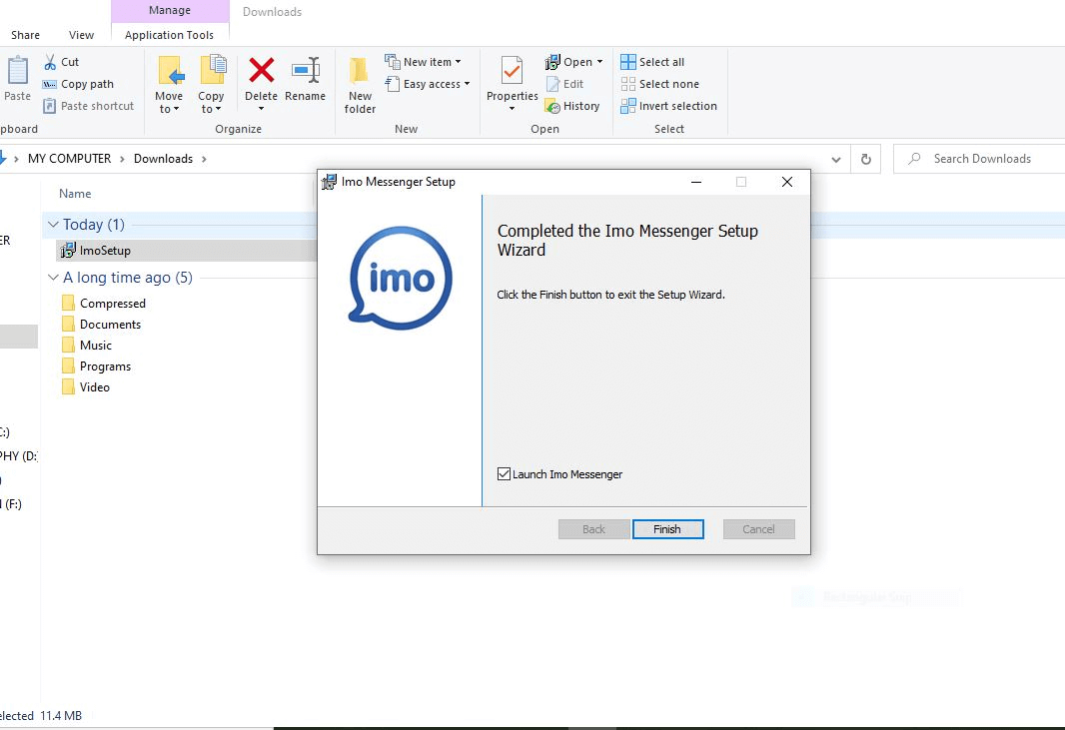Screen dimensions: 1065x730
Task: Switch to the Application Tools tab
Action: tap(169, 35)
